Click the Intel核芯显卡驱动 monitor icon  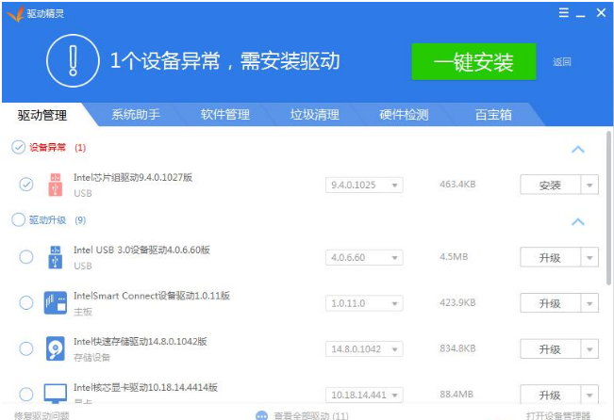pos(55,394)
